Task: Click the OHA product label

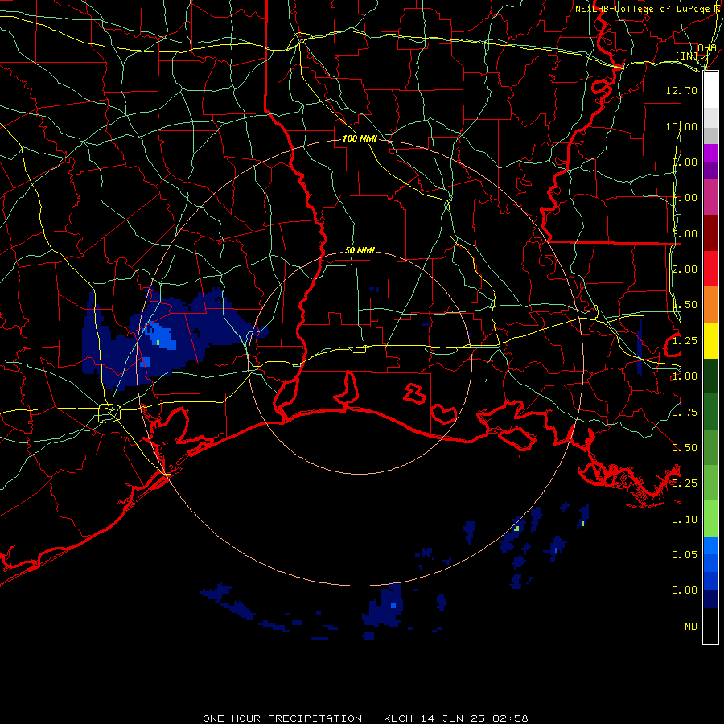Action: (707, 48)
